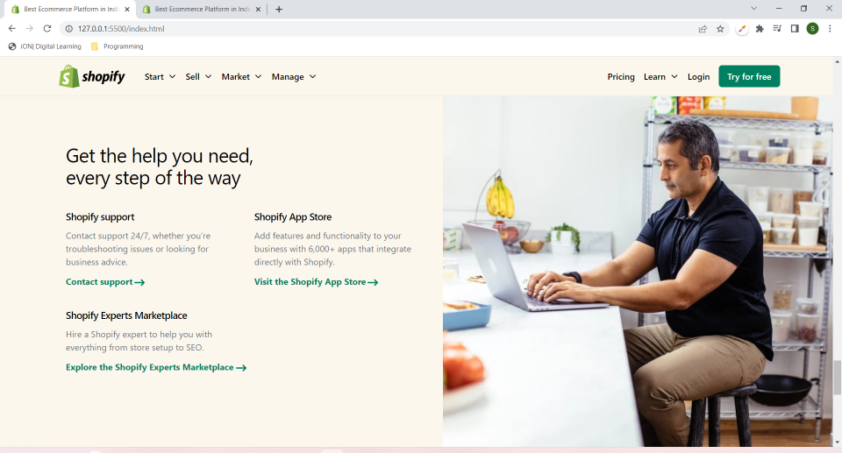The height and width of the screenshot is (453, 842).
Task: Bookmark this page with the star icon
Action: [720, 29]
